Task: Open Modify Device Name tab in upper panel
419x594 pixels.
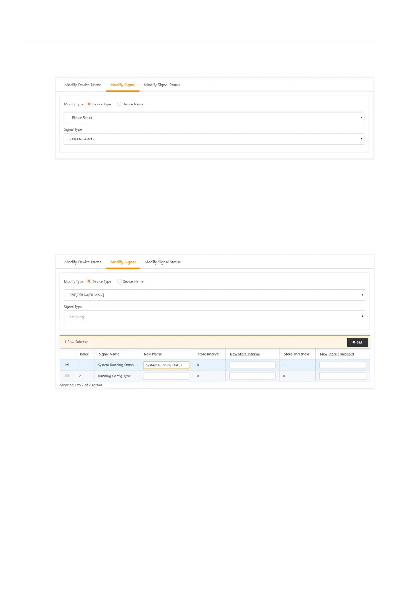Action: pos(83,85)
